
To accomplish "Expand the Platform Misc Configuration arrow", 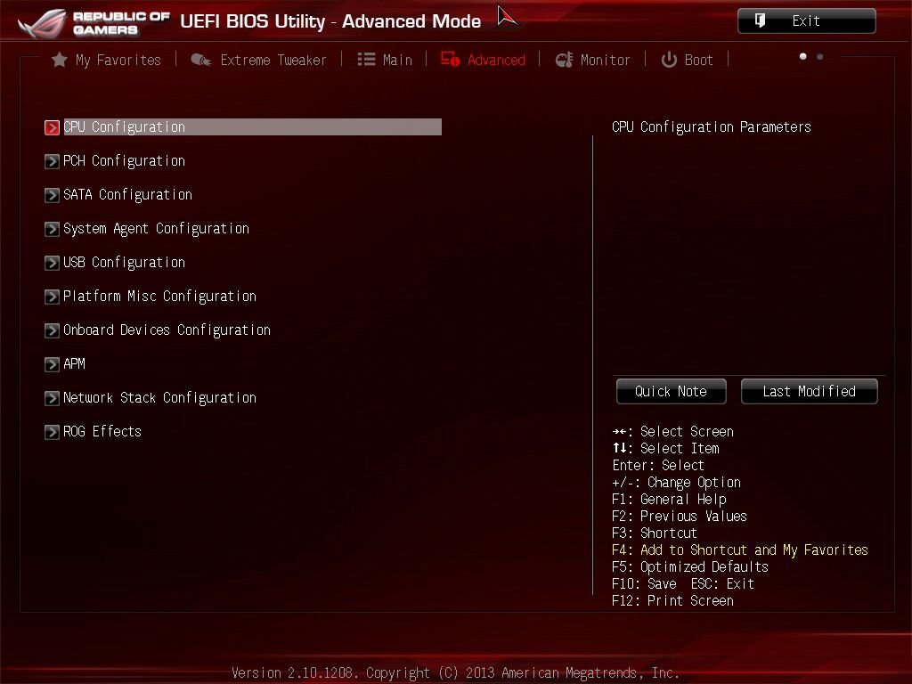I will tap(52, 297).
